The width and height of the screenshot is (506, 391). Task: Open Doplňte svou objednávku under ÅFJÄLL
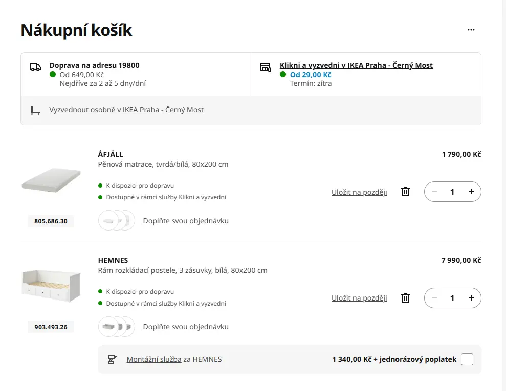186,221
